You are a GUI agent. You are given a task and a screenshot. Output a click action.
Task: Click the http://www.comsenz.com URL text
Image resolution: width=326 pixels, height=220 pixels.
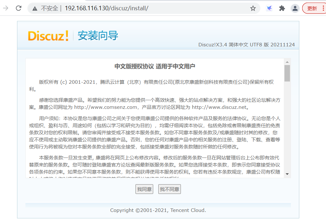point(106,107)
